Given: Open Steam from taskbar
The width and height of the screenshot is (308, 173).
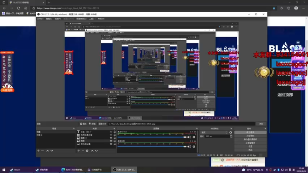Looking at the screenshot, I should (15, 170).
